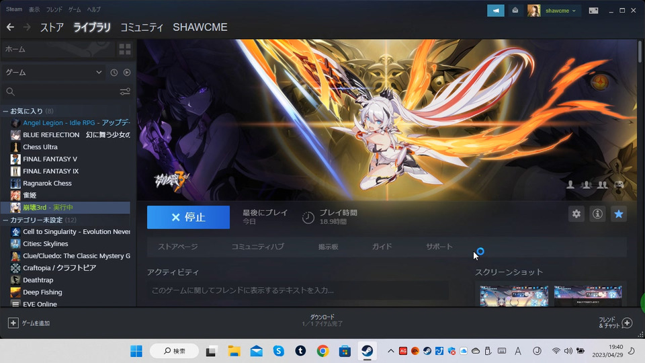
Task: Open volume speaker tray icon
Action: point(568,351)
